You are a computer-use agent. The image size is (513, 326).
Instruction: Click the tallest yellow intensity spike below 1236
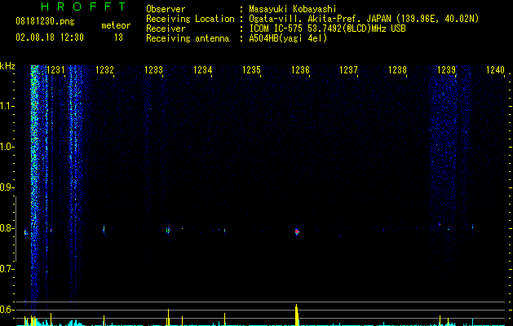point(297,315)
